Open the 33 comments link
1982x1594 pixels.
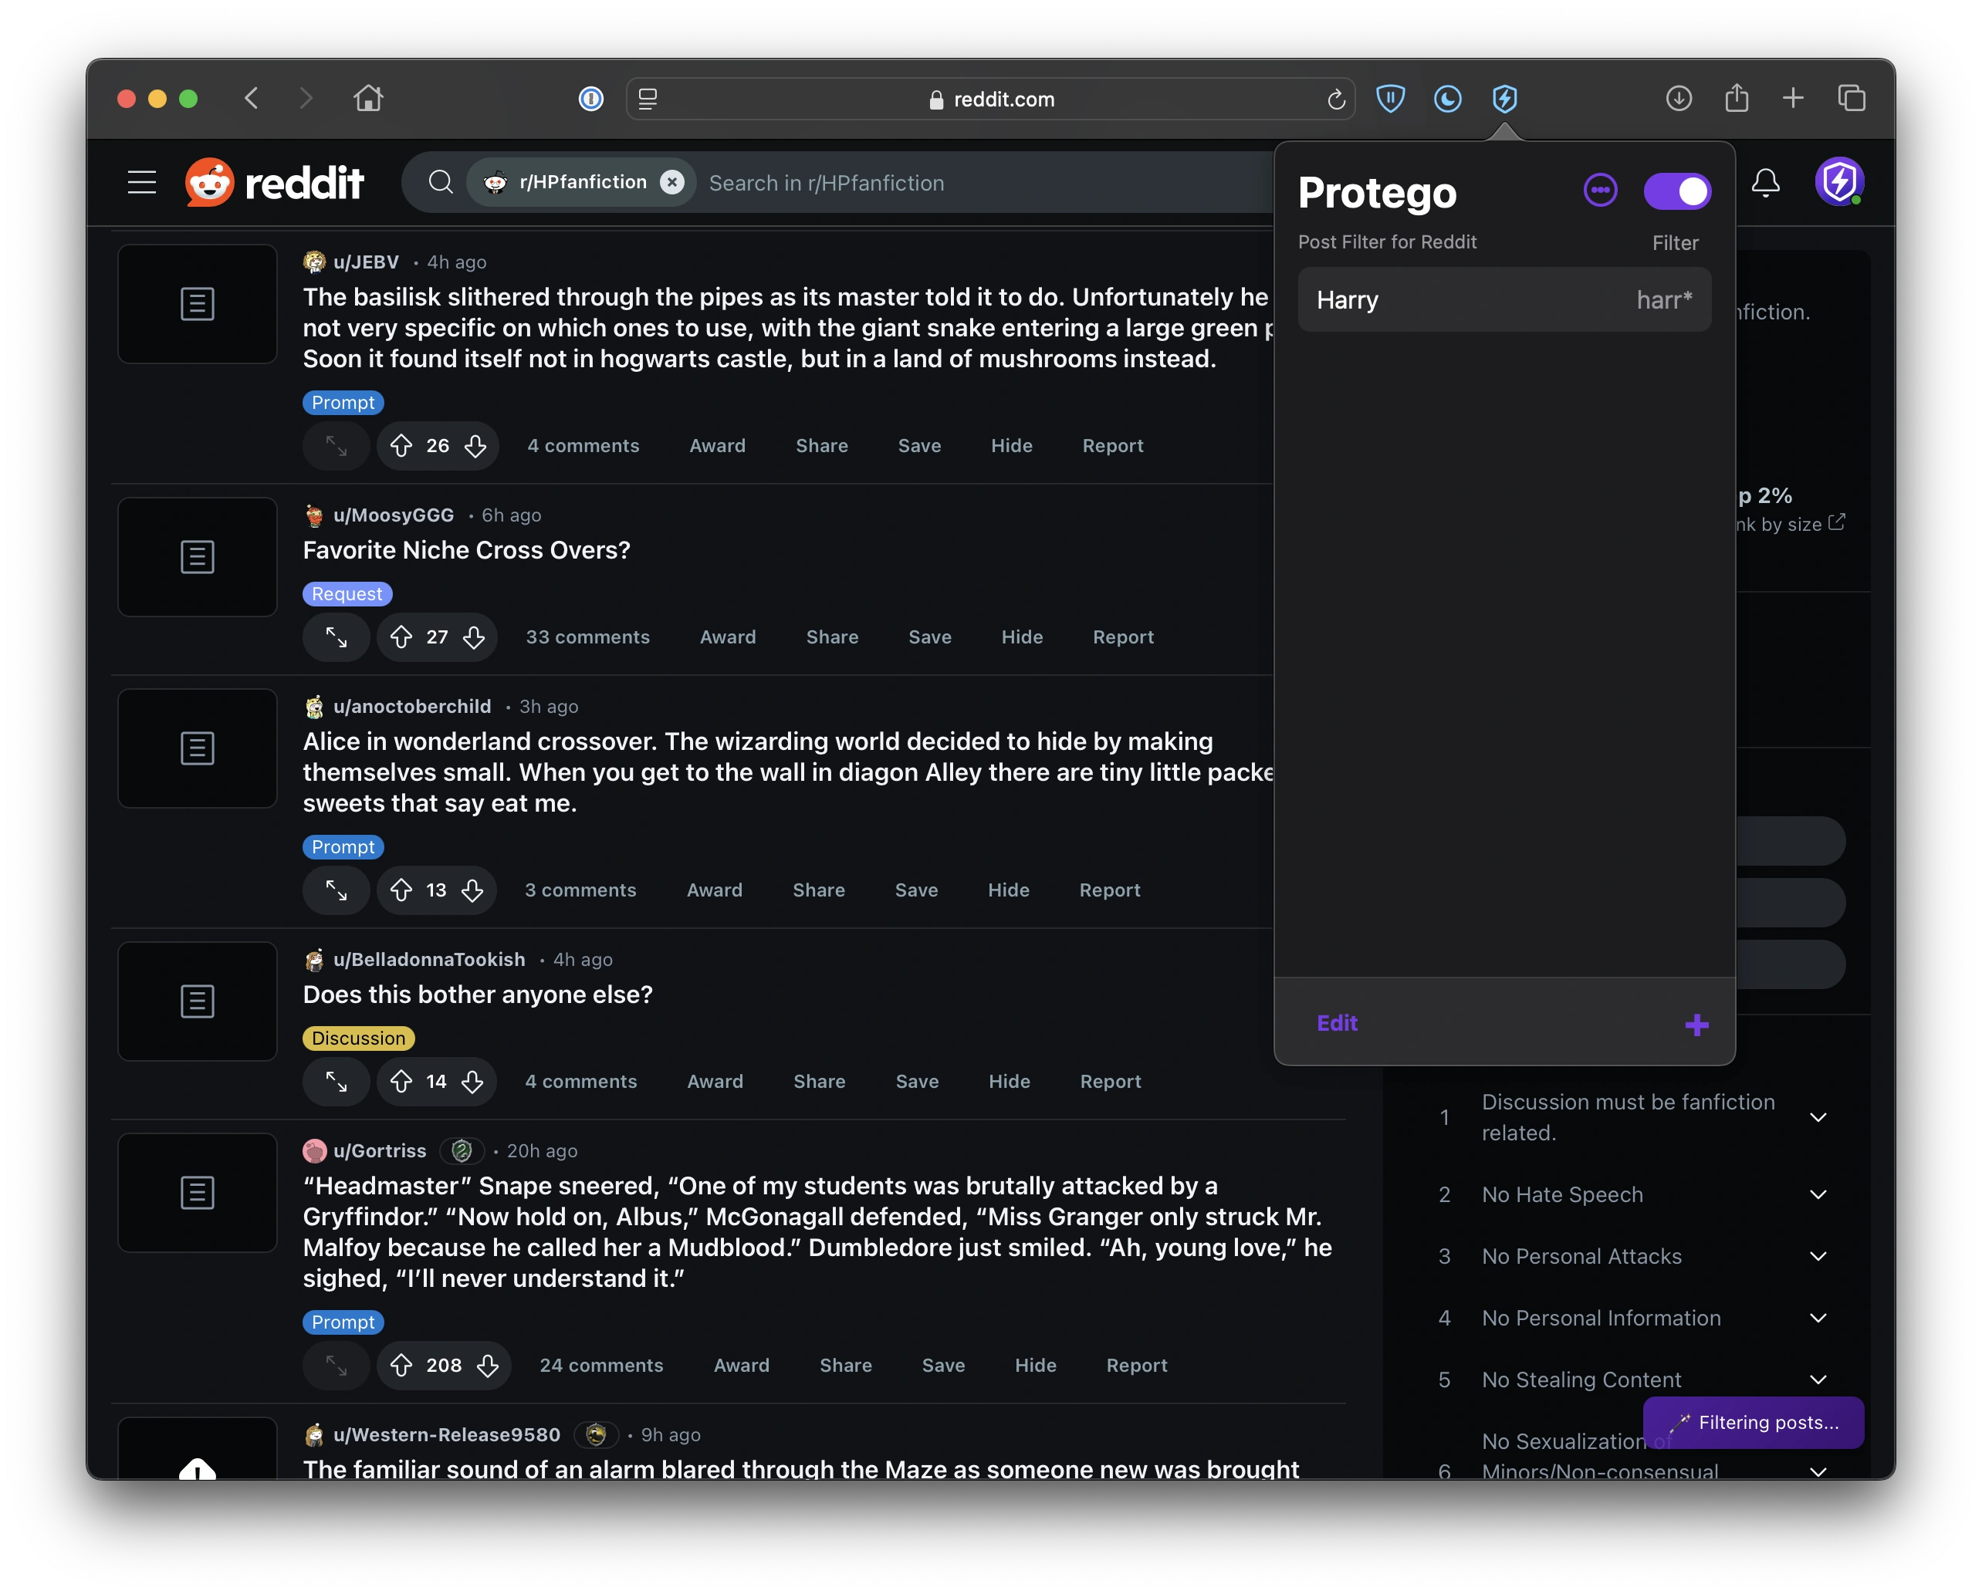tap(587, 637)
